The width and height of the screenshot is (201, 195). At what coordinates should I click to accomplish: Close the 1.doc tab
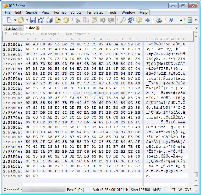click(x=38, y=28)
